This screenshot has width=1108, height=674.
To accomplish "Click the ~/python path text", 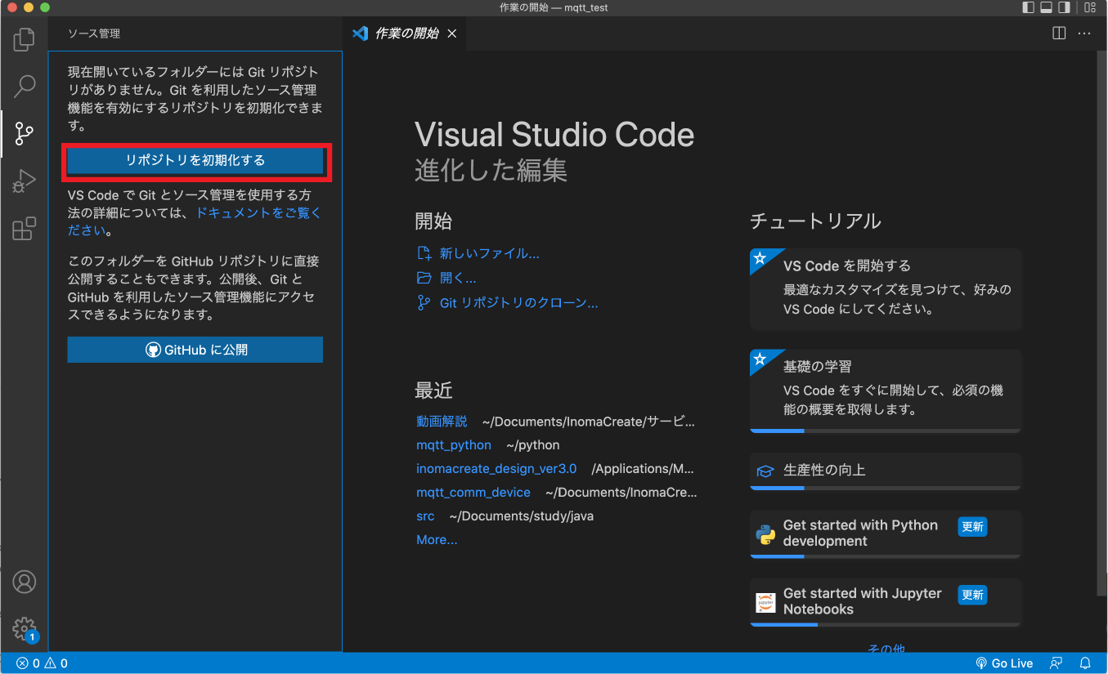I will pos(533,445).
